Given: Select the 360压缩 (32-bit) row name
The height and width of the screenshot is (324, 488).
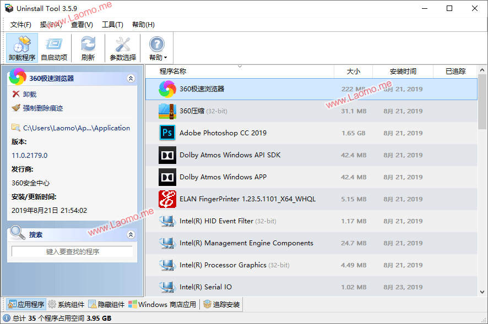Looking at the screenshot, I should click(x=203, y=111).
